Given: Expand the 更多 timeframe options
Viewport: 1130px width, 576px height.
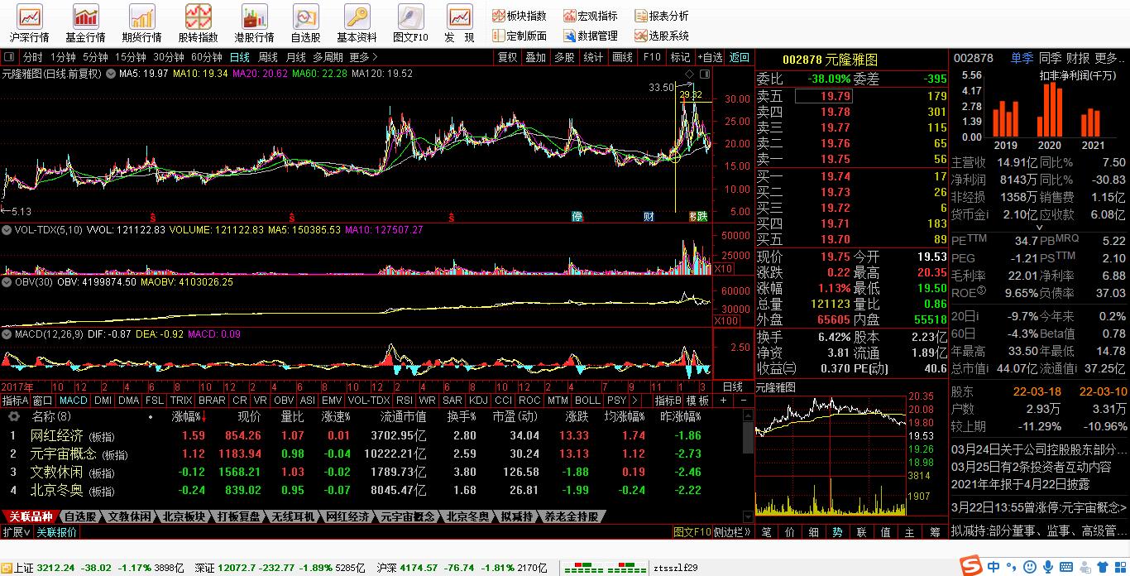Looking at the screenshot, I should [363, 57].
